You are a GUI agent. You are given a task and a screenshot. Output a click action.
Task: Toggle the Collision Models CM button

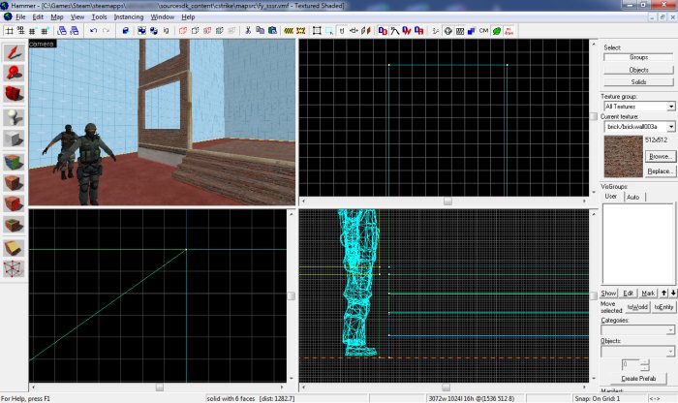484,31
